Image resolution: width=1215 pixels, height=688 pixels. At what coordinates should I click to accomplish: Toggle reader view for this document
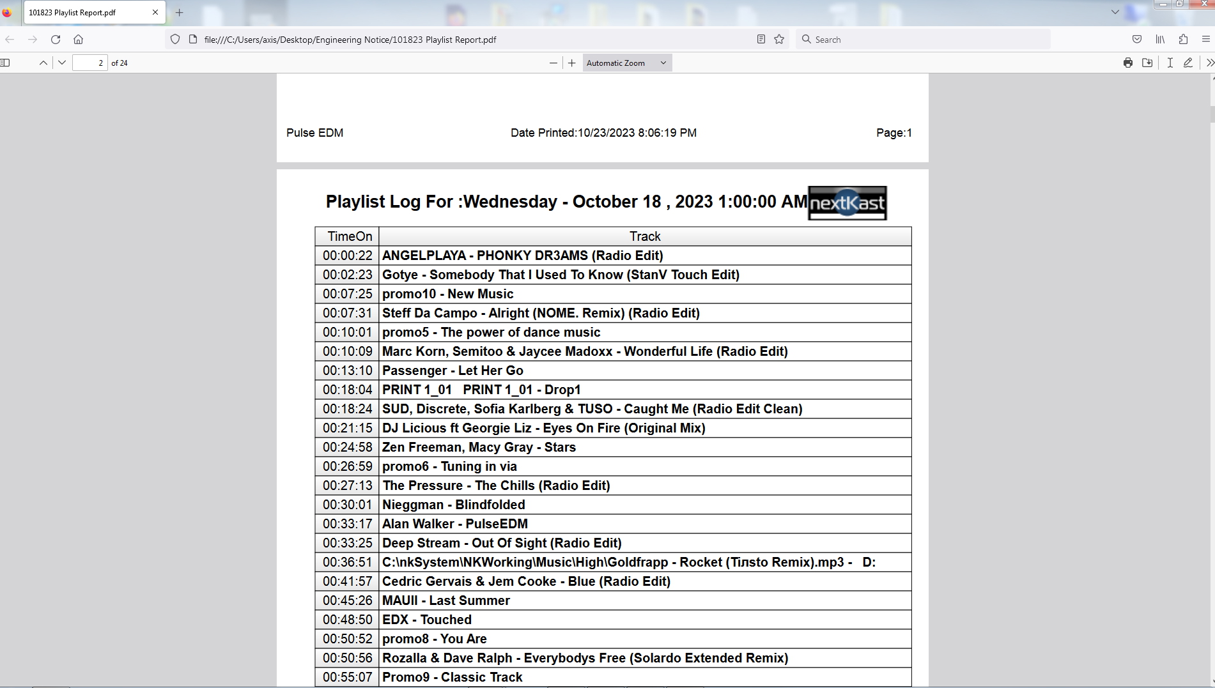click(x=761, y=40)
